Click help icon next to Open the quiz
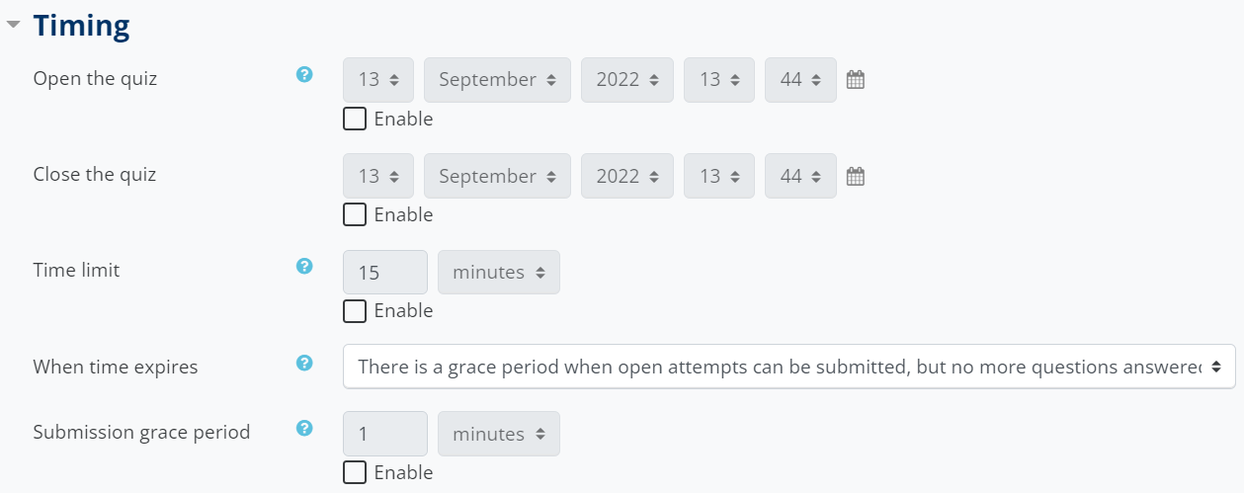The image size is (1244, 493). click(304, 74)
